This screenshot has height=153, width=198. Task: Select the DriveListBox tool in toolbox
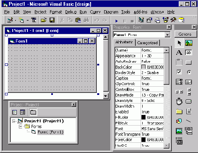189,101
